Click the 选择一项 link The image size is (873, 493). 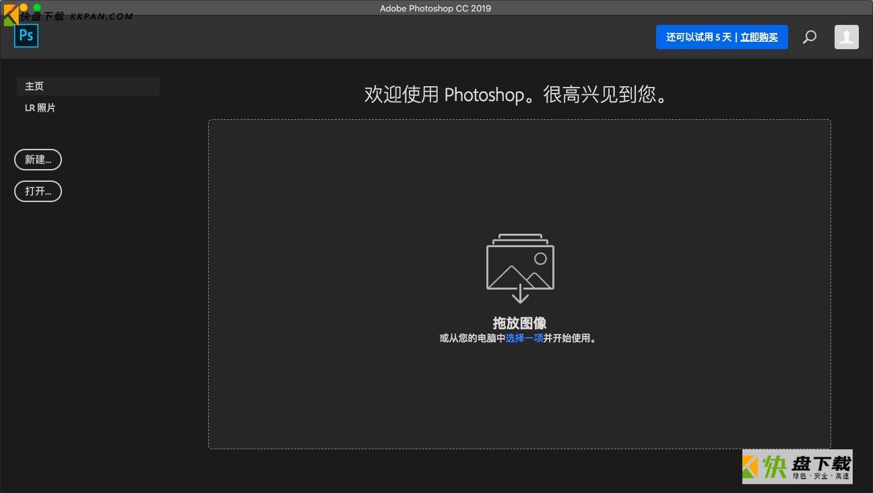point(524,338)
